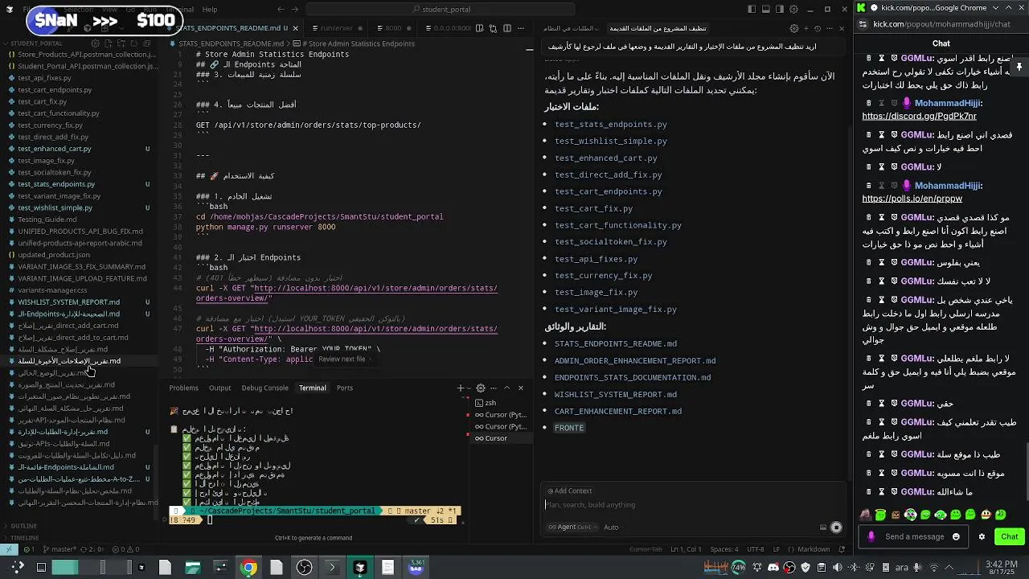Open STATS_ENDPOINTS_README.md link in chat

[x=615, y=344]
